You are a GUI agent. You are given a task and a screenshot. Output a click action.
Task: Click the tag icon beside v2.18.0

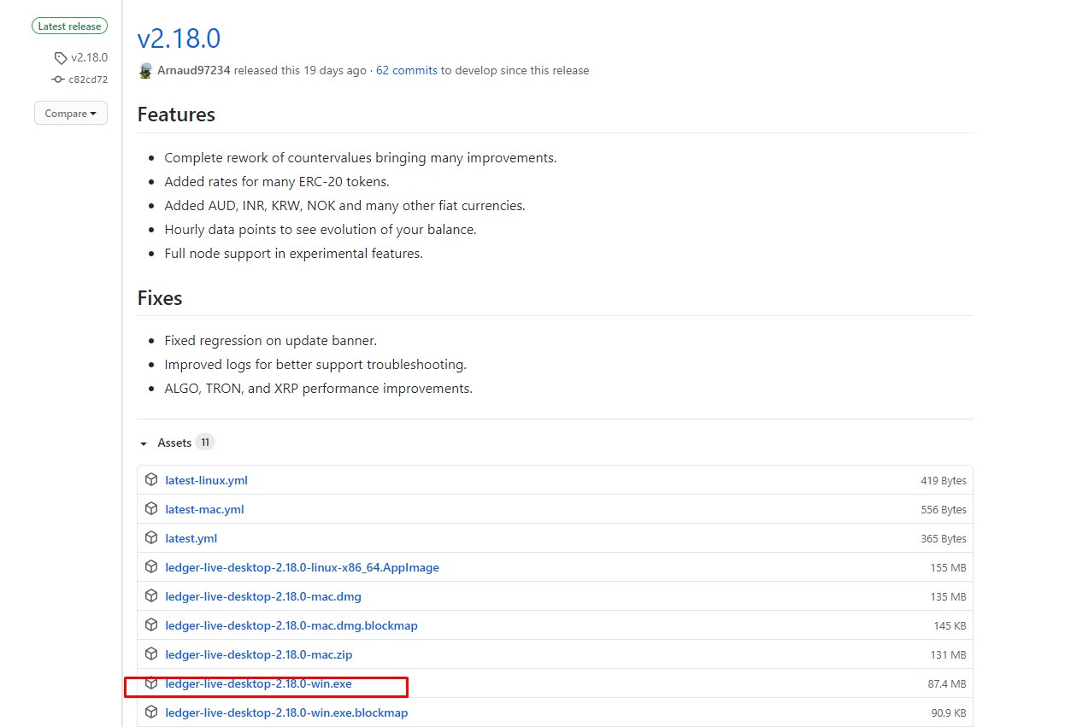click(60, 58)
